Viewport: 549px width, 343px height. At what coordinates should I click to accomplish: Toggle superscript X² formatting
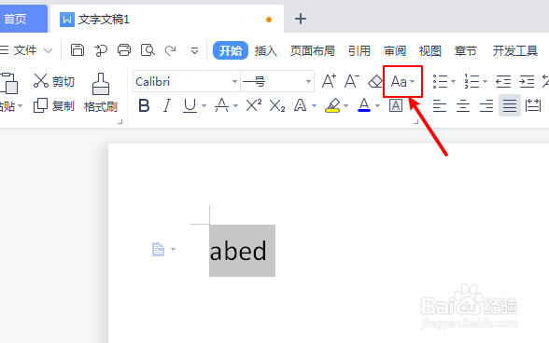254,105
